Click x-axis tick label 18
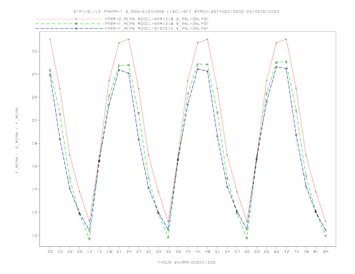Screen dimensions: 355x274 [x=109, y=252]
